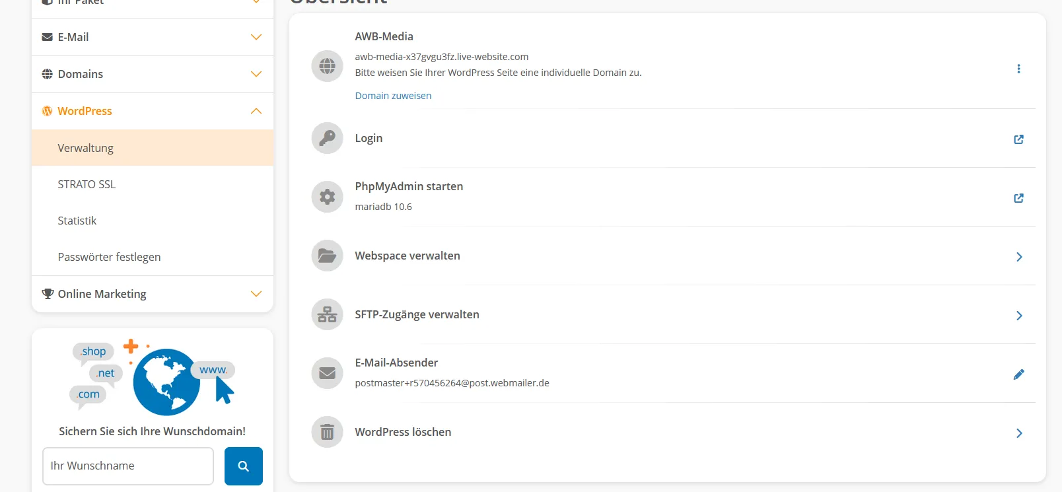Click the trash icon next to WordPress löschen
This screenshot has width=1062, height=492.
(328, 432)
